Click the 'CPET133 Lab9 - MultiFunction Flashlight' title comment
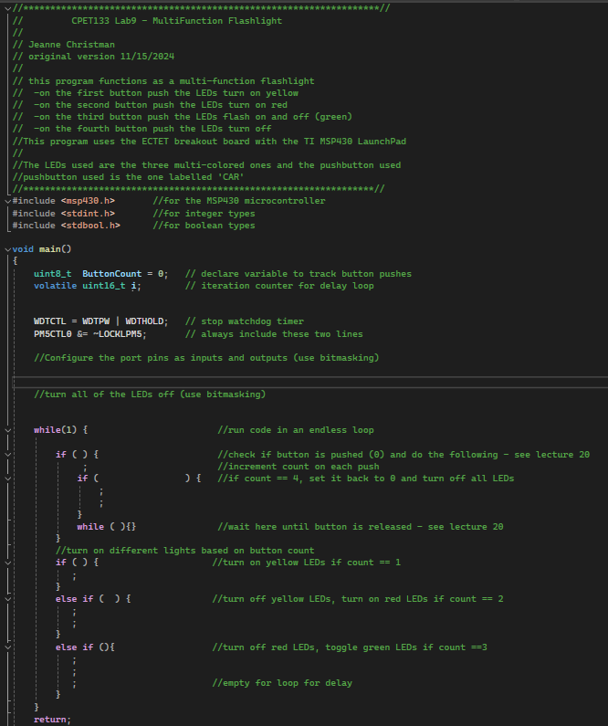 tap(176, 21)
